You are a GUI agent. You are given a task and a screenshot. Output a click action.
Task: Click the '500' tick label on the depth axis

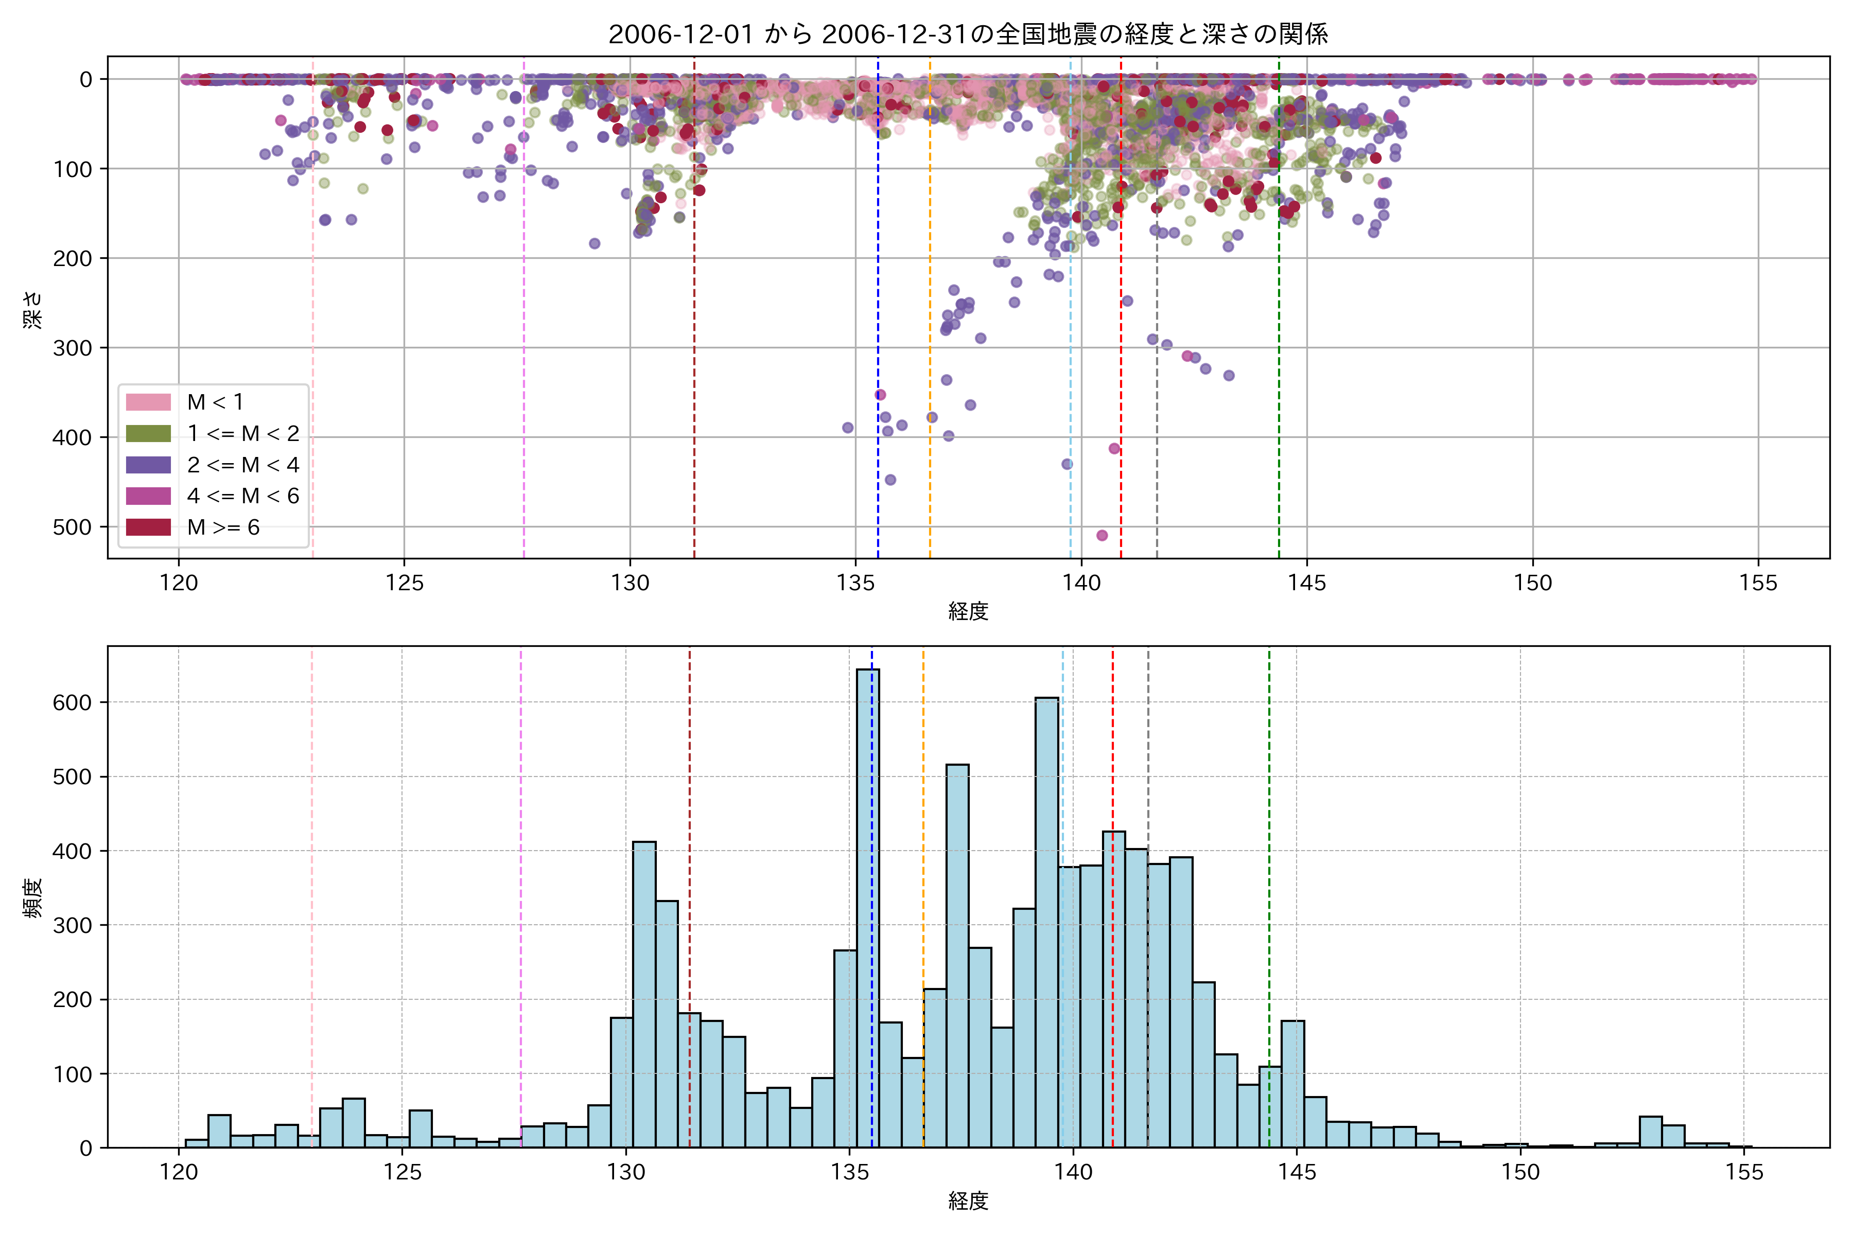72,527
